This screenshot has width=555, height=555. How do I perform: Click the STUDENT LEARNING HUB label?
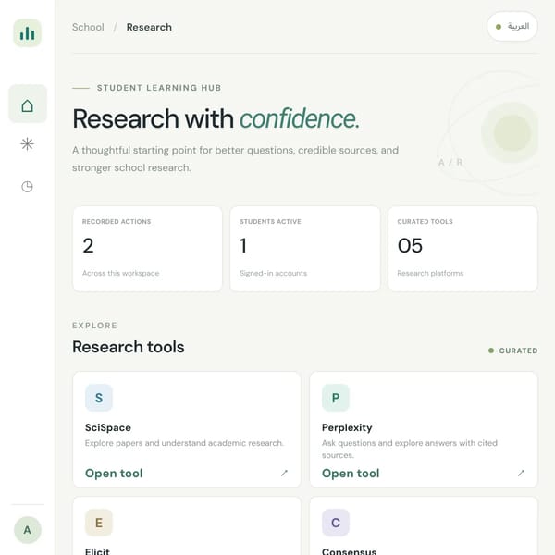click(159, 88)
